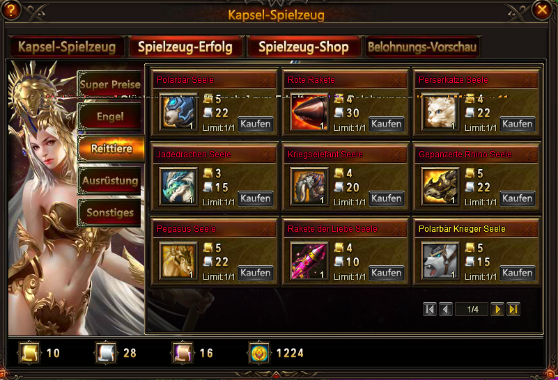
Task: Open the Belohnungs-Vorschau tab
Action: pyautogui.click(x=422, y=47)
